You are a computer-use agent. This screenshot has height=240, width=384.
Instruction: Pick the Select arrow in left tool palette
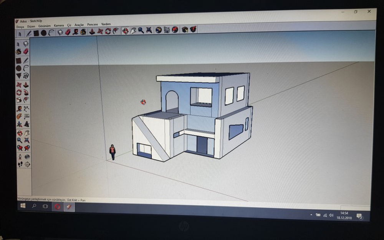click(18, 44)
